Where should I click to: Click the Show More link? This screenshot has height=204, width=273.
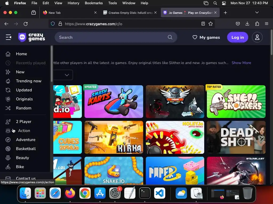click(x=241, y=63)
